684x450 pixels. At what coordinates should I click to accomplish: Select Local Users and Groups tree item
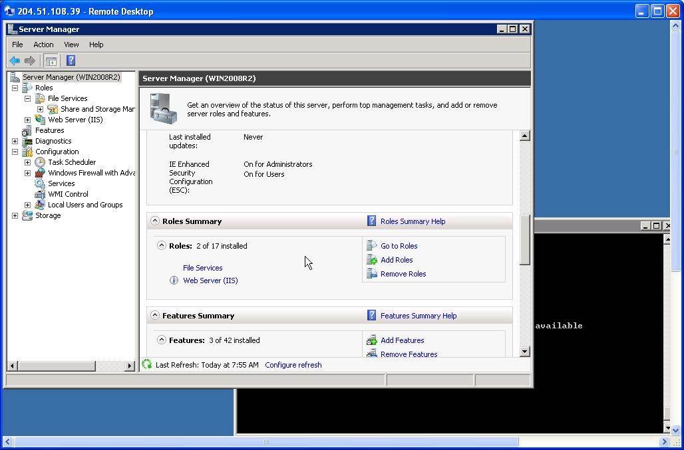(85, 205)
